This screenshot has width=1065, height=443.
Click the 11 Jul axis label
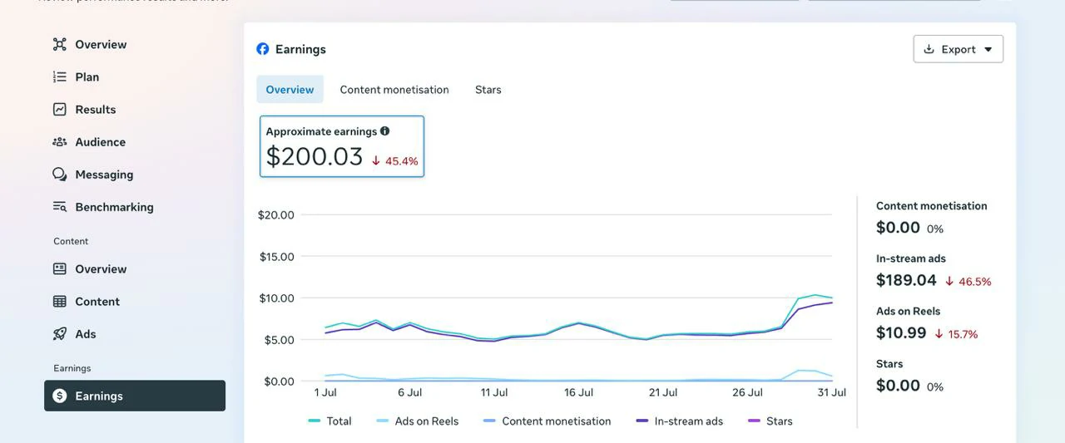pyautogui.click(x=494, y=392)
